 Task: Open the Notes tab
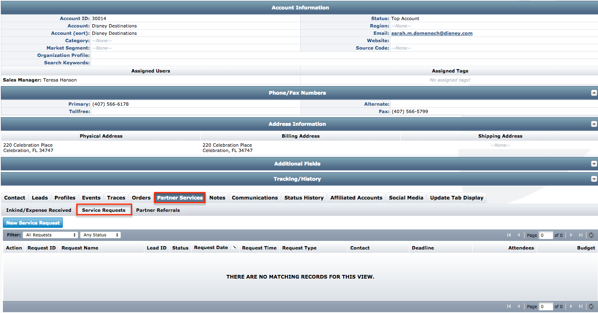[x=217, y=198]
